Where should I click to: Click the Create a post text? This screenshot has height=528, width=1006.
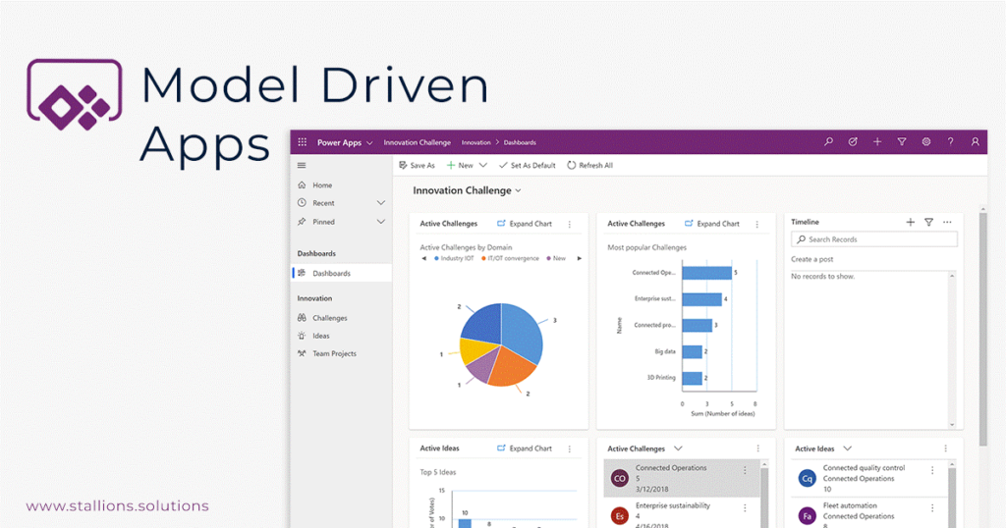pos(812,259)
